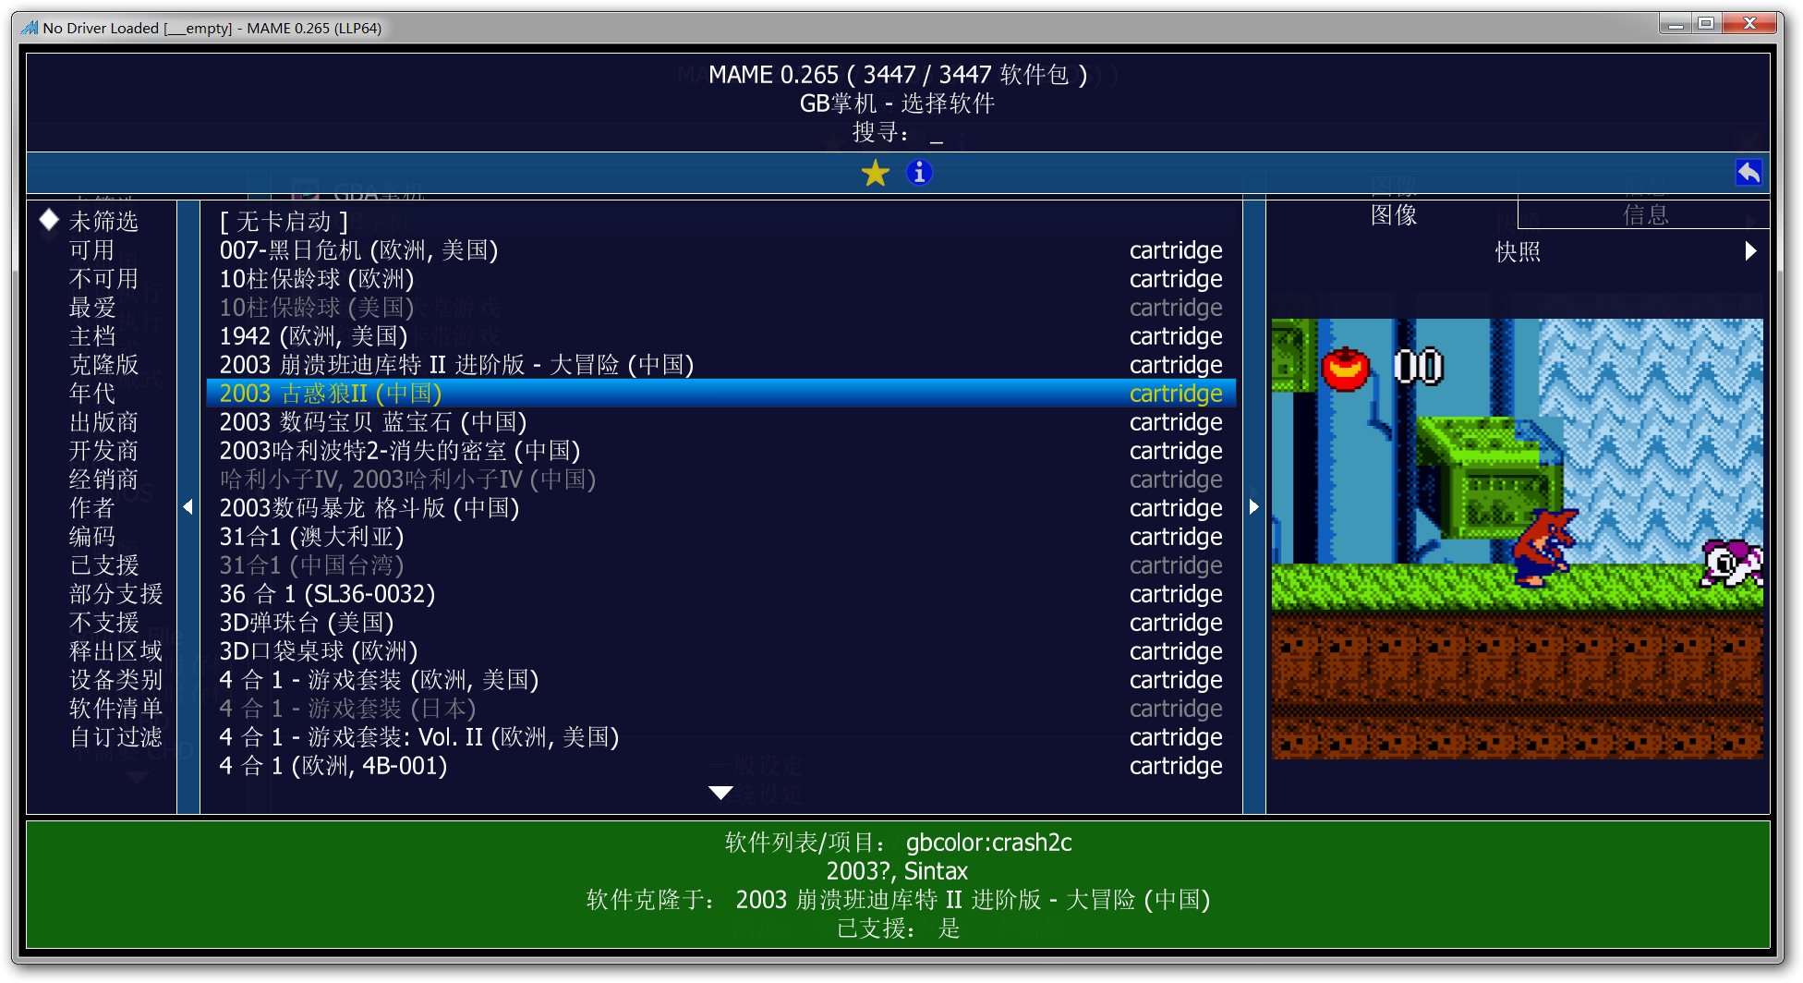Screen dimensions: 1803x983
Task: Select the 不可用 filter
Action: point(103,279)
